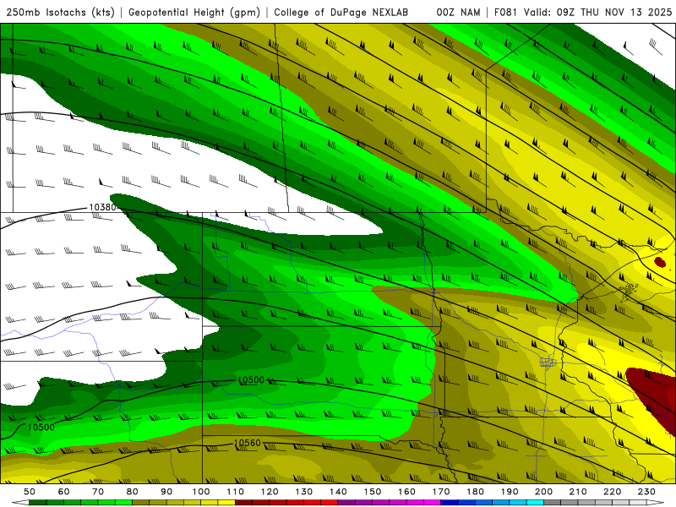Click the small dark red spot on the map
Viewport: 676px width, 507px height.
pos(660,261)
